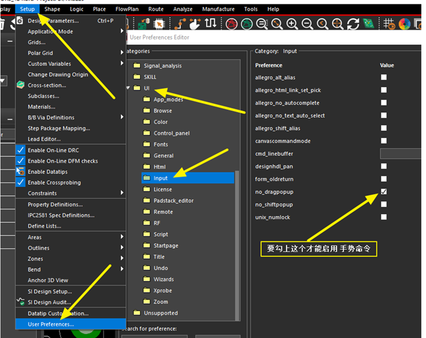Click the cmd_linebuffer value field
426x338 pixels.
pyautogui.click(x=400, y=154)
